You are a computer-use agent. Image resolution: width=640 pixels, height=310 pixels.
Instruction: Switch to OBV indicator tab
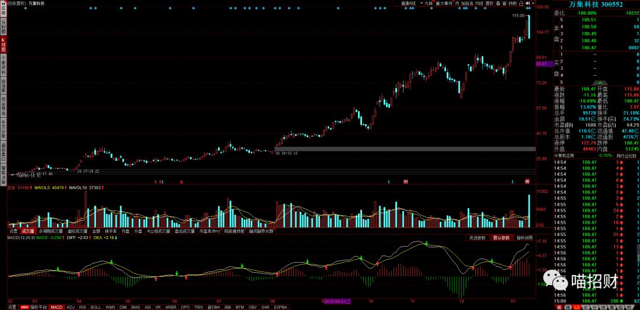click(252, 307)
